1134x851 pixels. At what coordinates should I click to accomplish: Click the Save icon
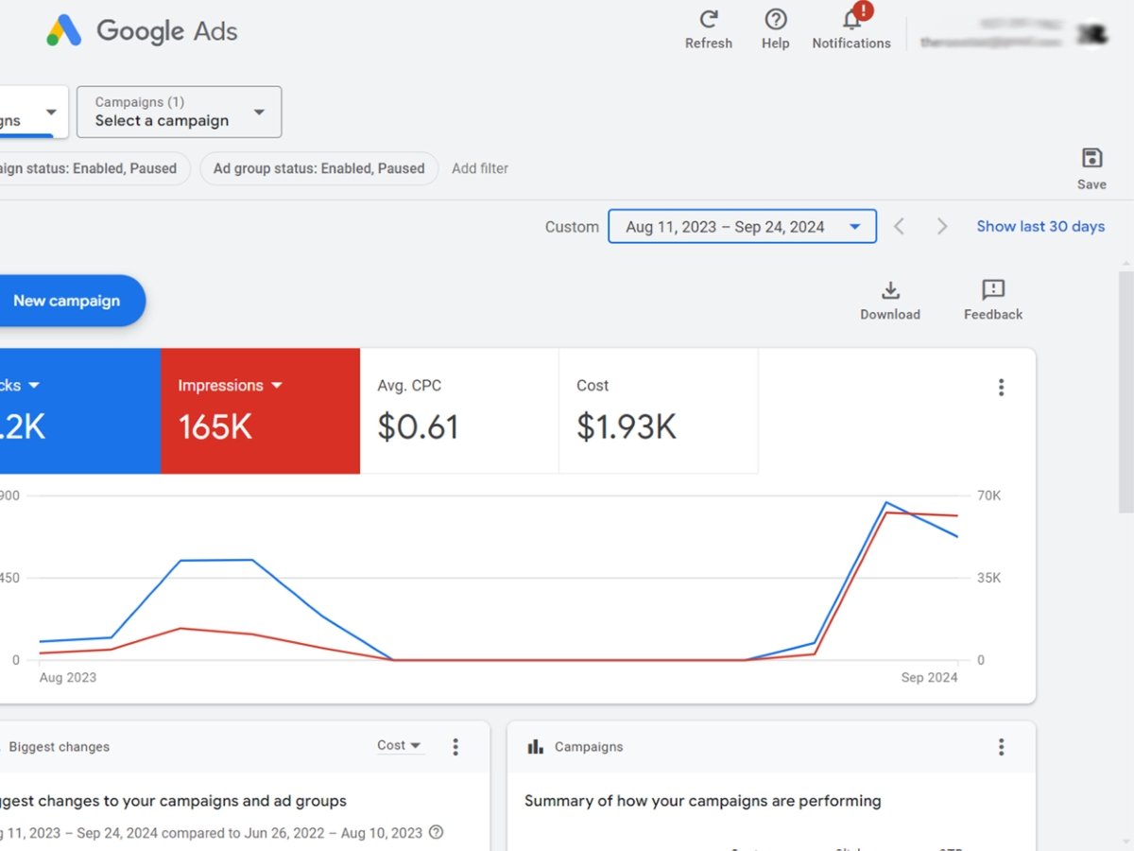pyautogui.click(x=1091, y=168)
